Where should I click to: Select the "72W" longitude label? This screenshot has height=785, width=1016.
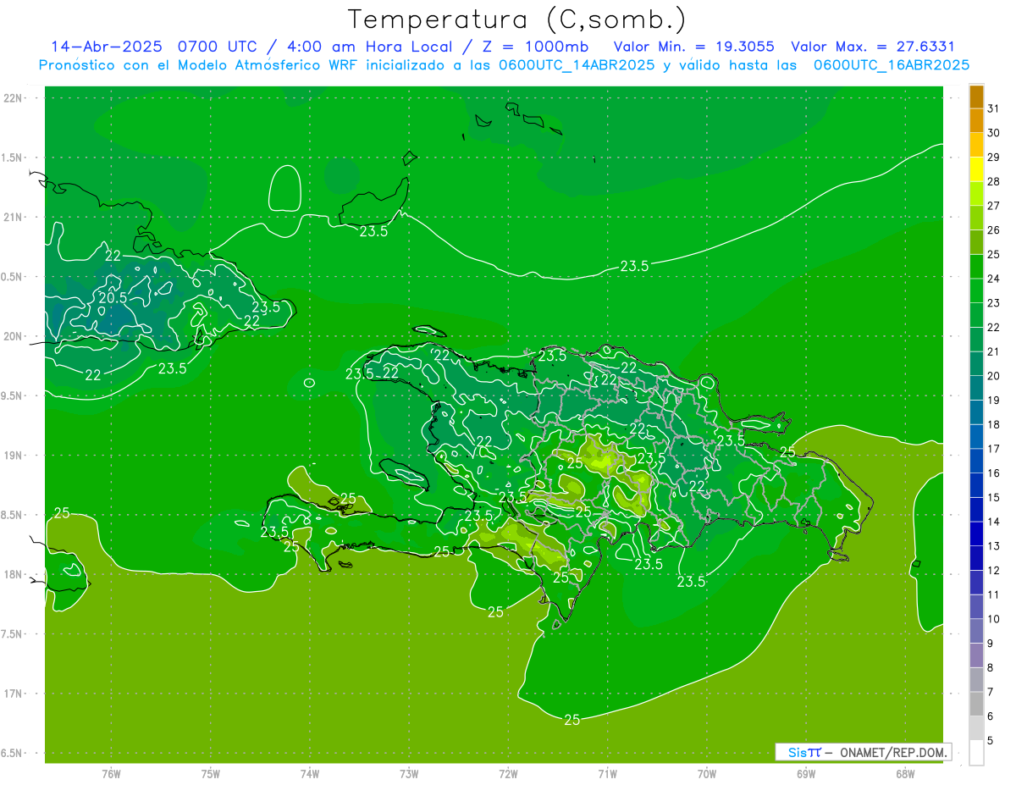point(508,774)
